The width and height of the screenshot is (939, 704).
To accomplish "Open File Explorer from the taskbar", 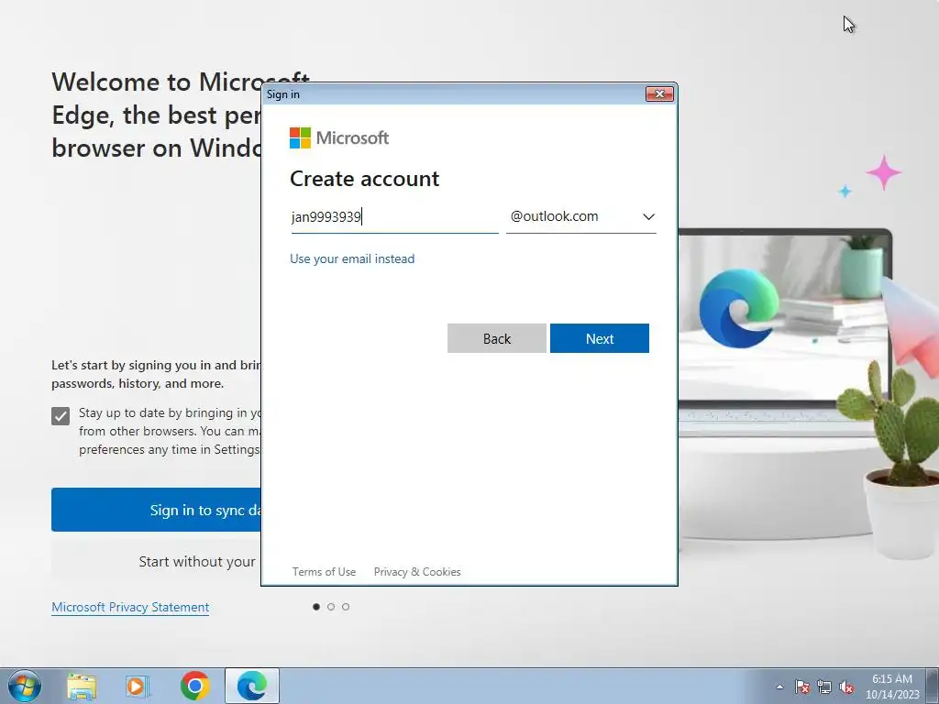I will (82, 686).
